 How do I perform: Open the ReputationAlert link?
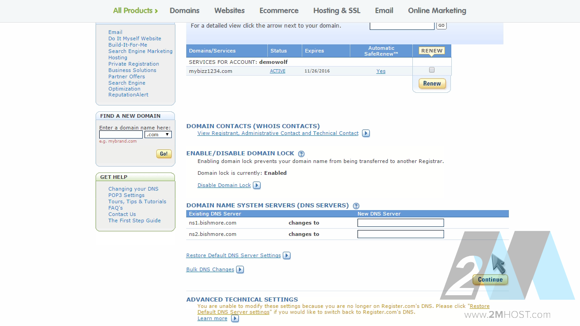(128, 95)
